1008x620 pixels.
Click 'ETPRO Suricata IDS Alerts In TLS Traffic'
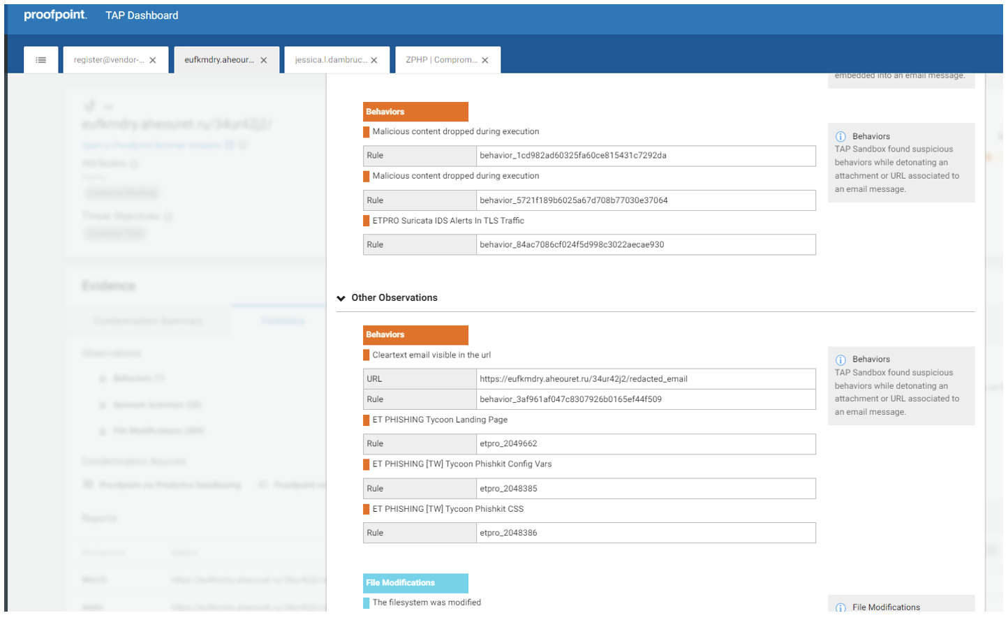pyautogui.click(x=448, y=221)
